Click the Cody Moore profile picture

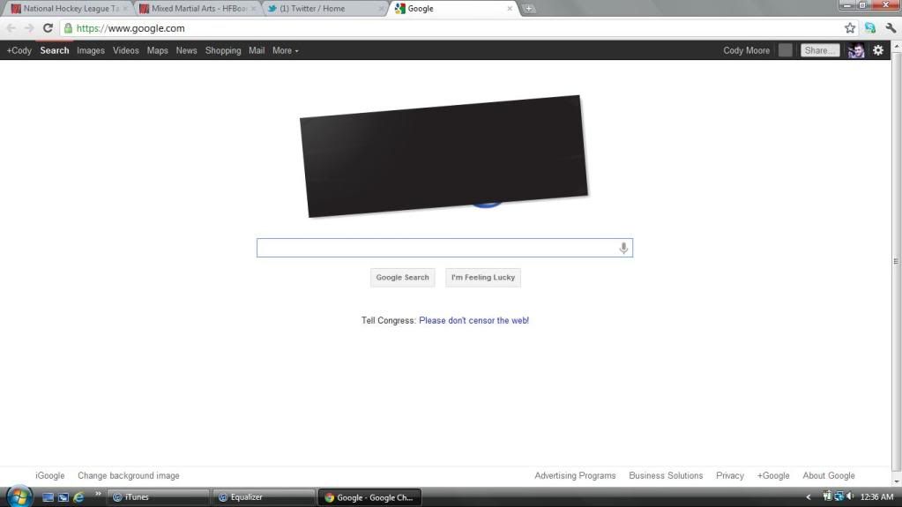[856, 50]
